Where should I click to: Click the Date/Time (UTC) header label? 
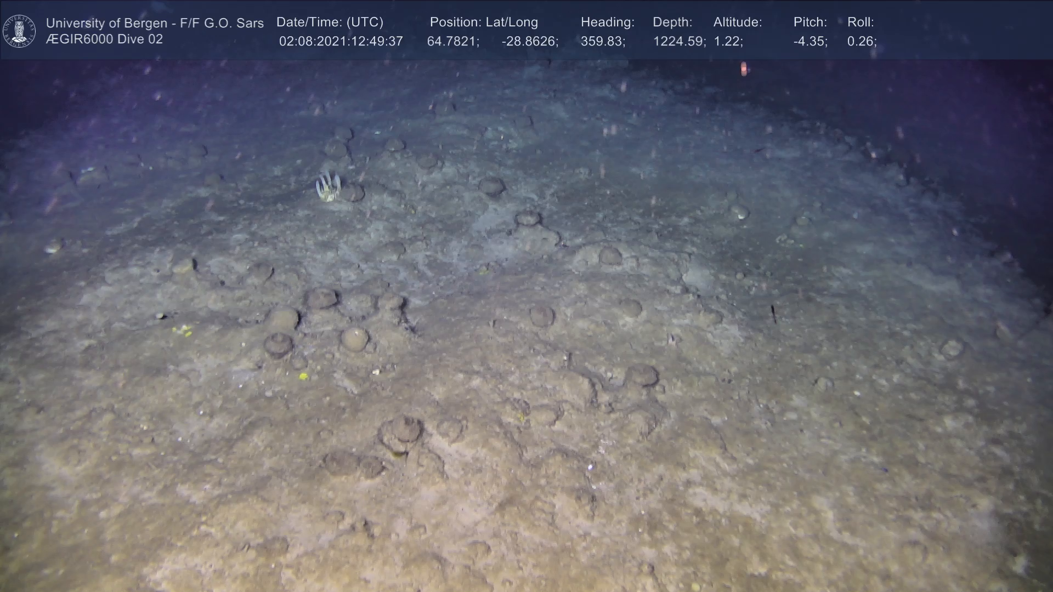click(x=330, y=22)
